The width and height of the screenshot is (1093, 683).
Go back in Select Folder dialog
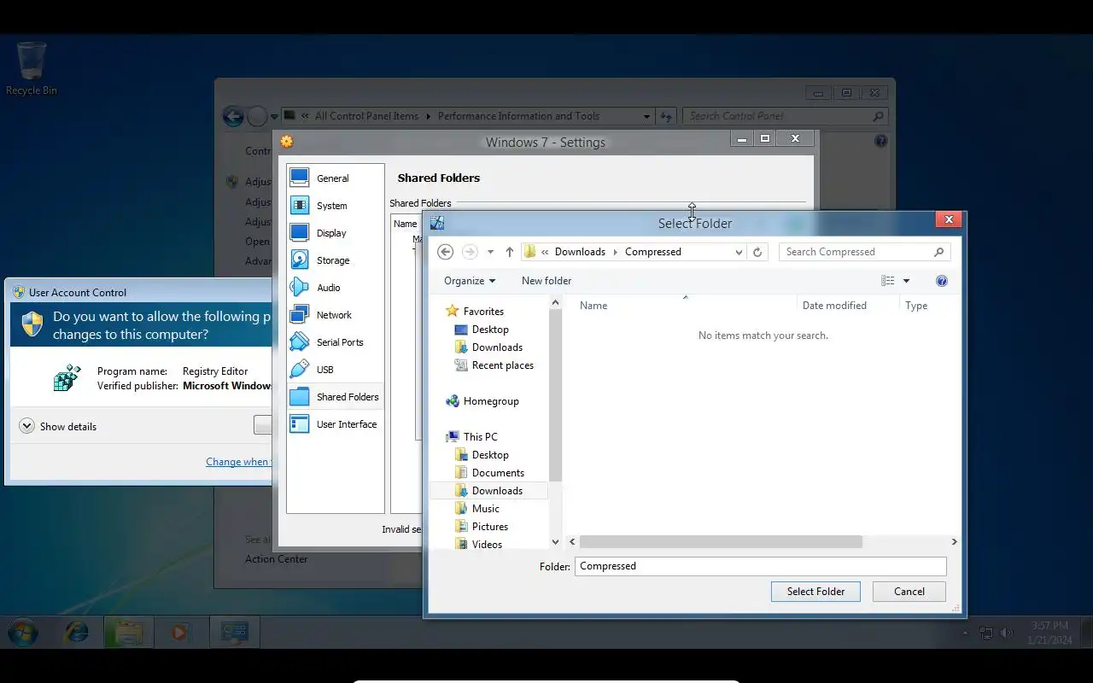[445, 252]
